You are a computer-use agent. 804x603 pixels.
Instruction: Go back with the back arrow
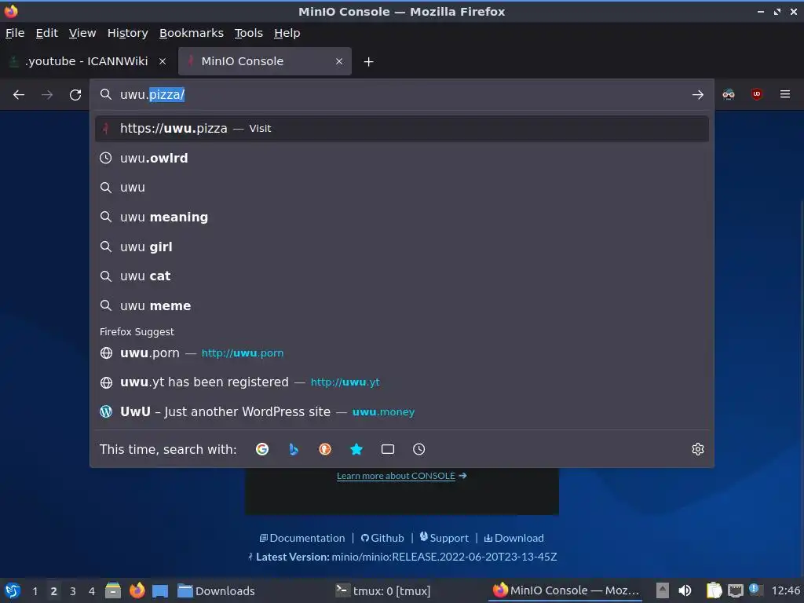(19, 95)
